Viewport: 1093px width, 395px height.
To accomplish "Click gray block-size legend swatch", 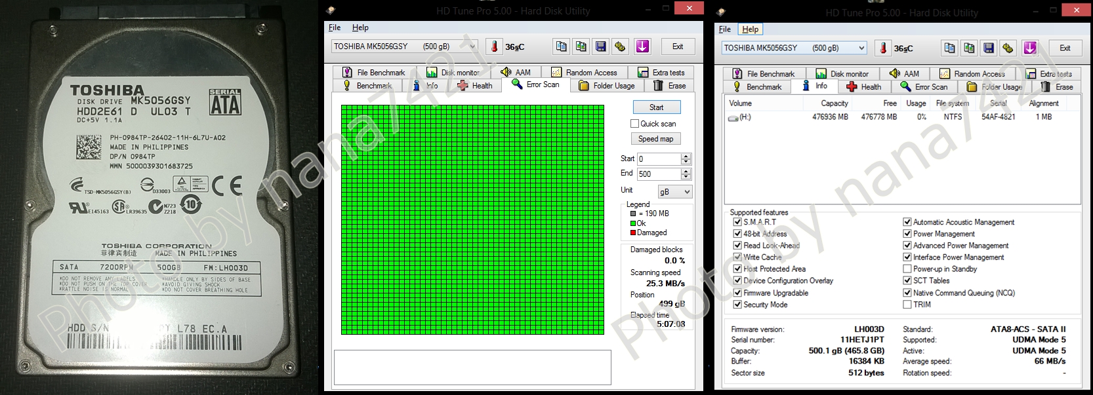I will coord(633,214).
